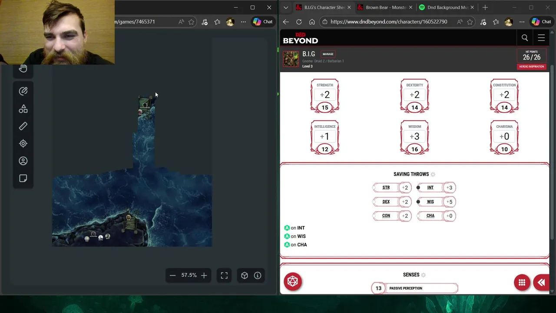556x313 pixels.
Task: Open the red grid sections menu button
Action: (x=522, y=283)
